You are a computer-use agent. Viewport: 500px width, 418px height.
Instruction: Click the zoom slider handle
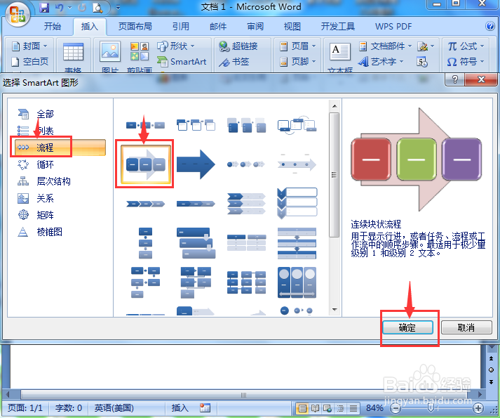click(431, 408)
